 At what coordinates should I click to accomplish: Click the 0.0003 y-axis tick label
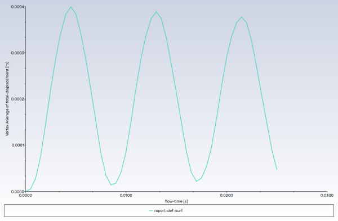pos(17,53)
